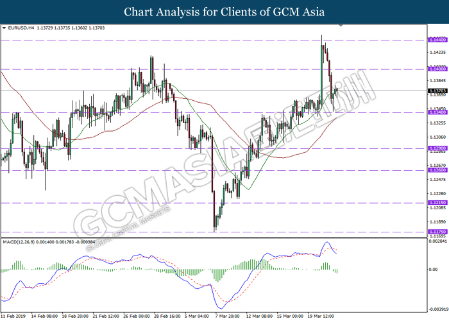
Task: Click the MACD 0.00 zero level label
Action: point(433,270)
